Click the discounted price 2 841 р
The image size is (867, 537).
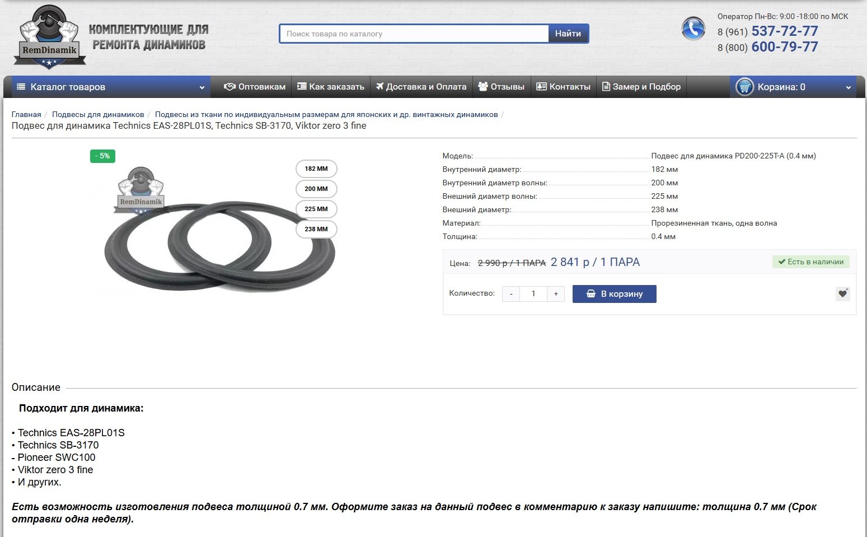[595, 262]
